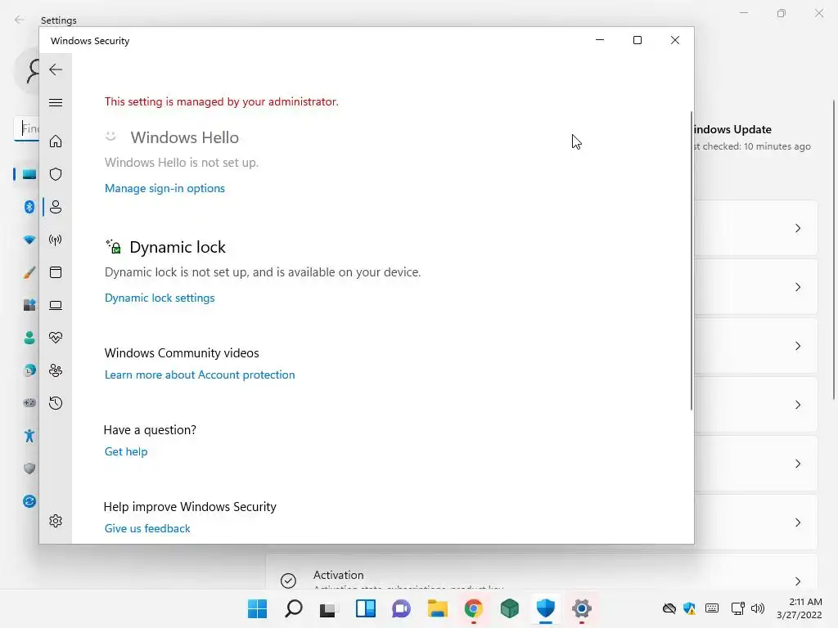Select Accounts icon in Settings sidebar

point(29,338)
